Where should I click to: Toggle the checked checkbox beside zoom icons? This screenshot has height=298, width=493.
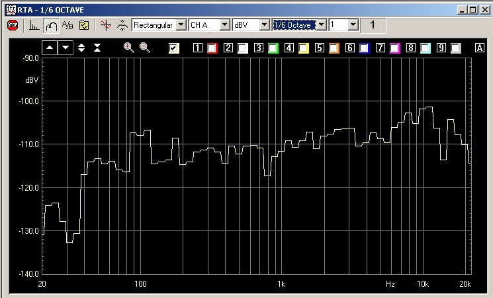(x=174, y=48)
